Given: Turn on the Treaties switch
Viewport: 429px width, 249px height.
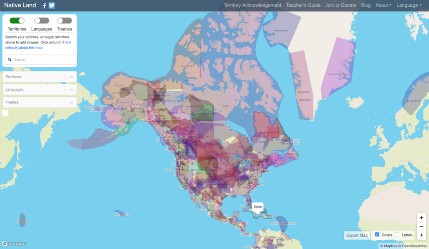Looking at the screenshot, I should pos(64,21).
